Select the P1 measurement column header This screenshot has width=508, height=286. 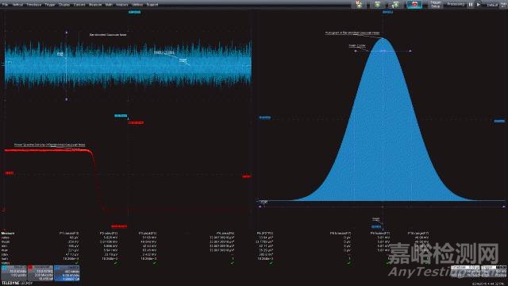point(69,233)
